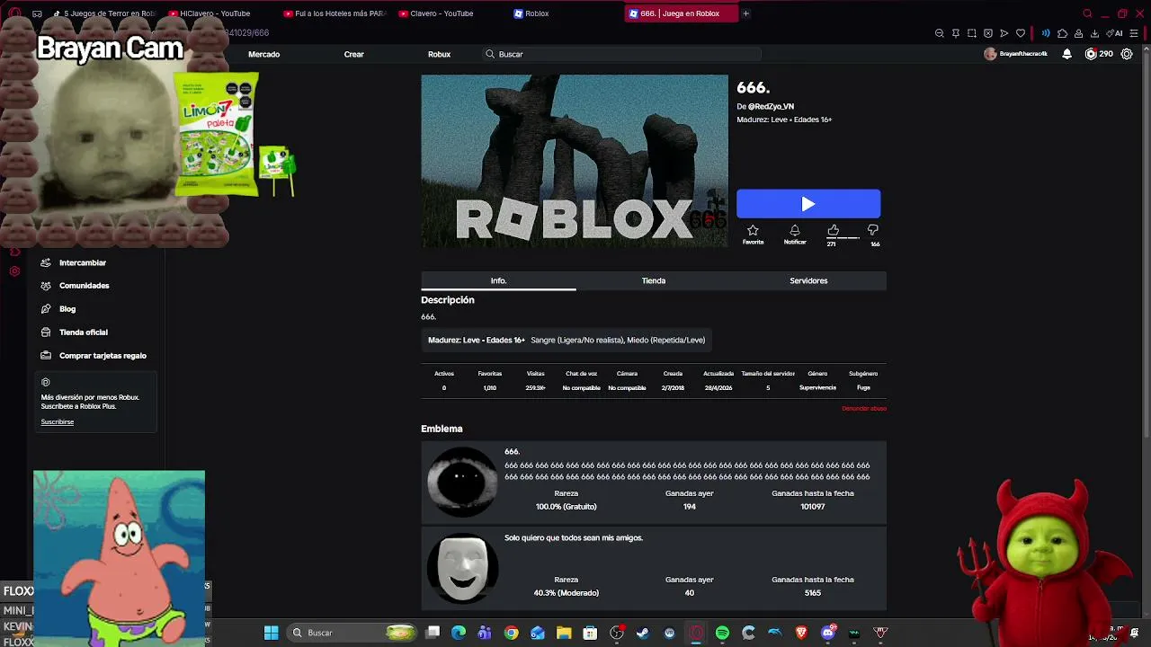Click the send arrow icon in the toolbar

(1004, 33)
